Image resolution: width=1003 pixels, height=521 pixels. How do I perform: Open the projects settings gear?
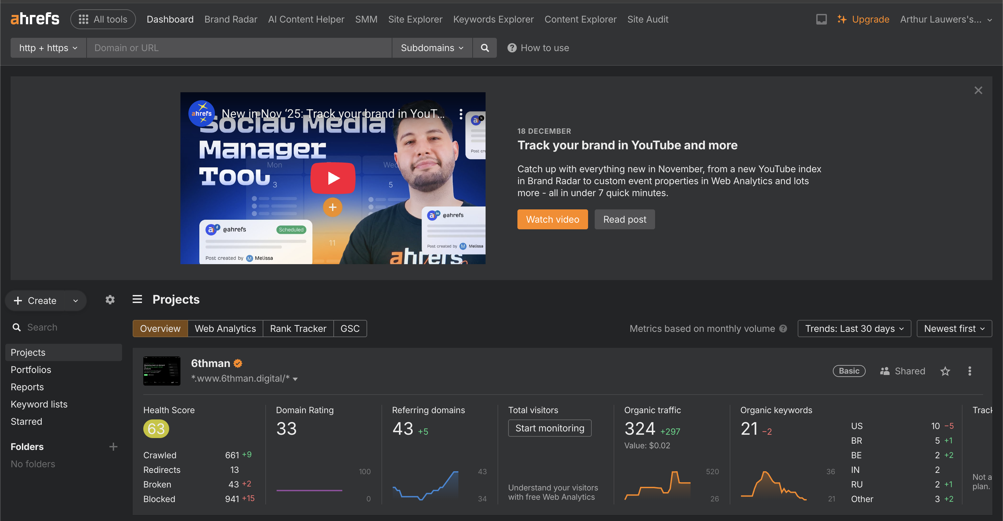tap(110, 300)
